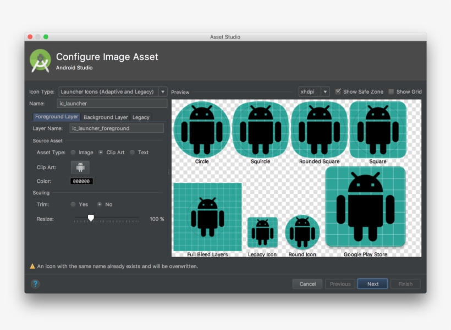Click the Android Studio logo in the header
This screenshot has width=451, height=330.
point(40,61)
